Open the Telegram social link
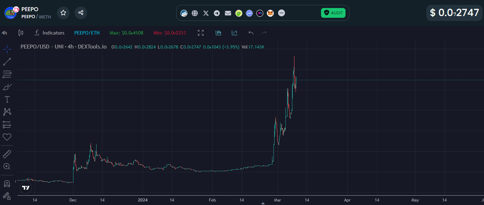Viewport: 484px width, 205px height. click(217, 13)
